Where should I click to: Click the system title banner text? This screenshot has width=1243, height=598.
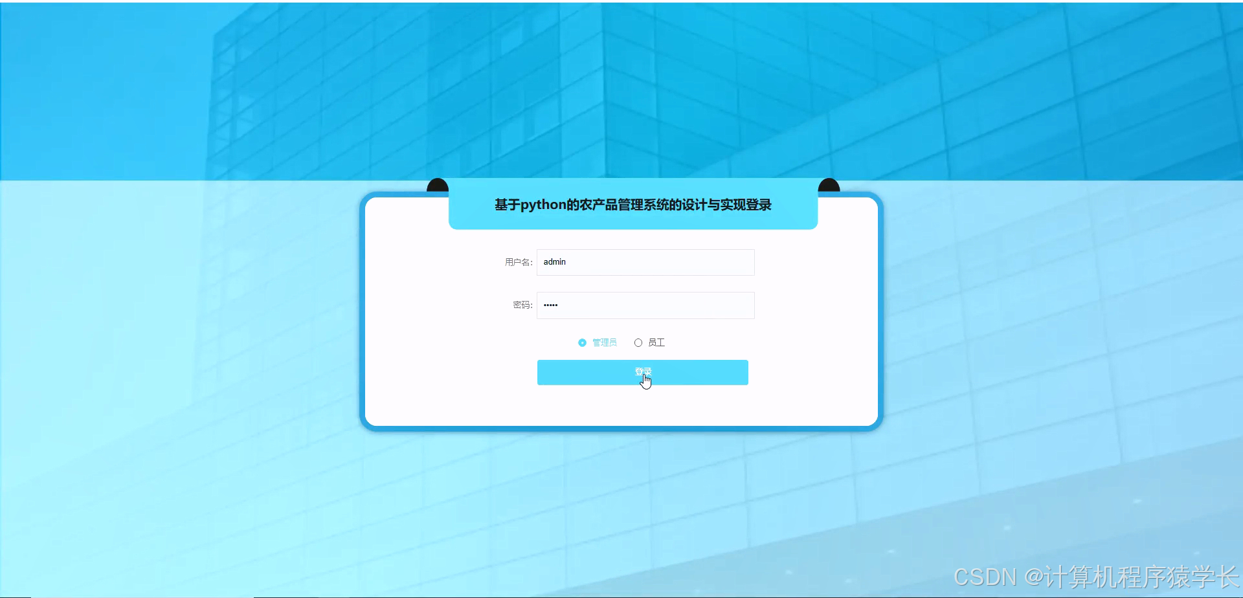pos(633,205)
